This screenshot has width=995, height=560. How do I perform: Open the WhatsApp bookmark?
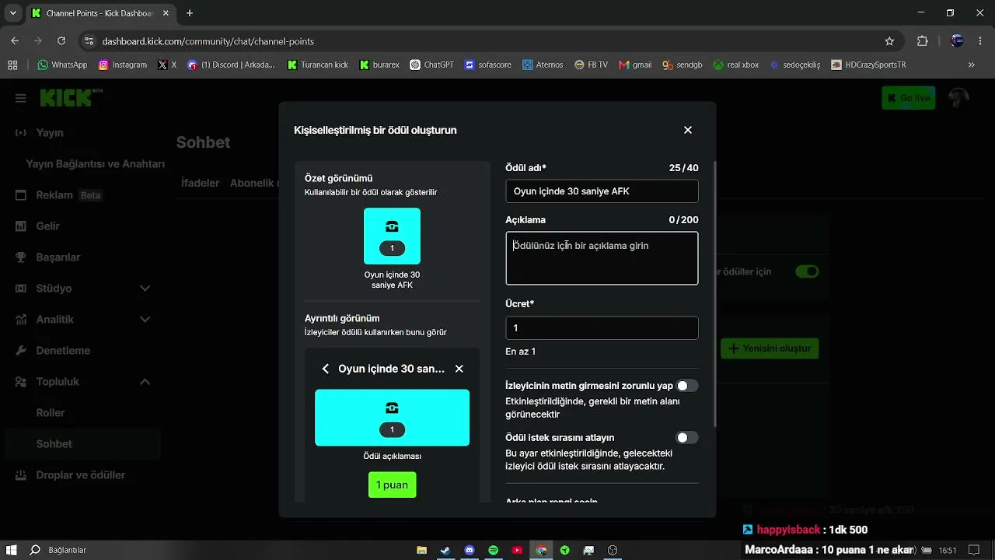(62, 65)
